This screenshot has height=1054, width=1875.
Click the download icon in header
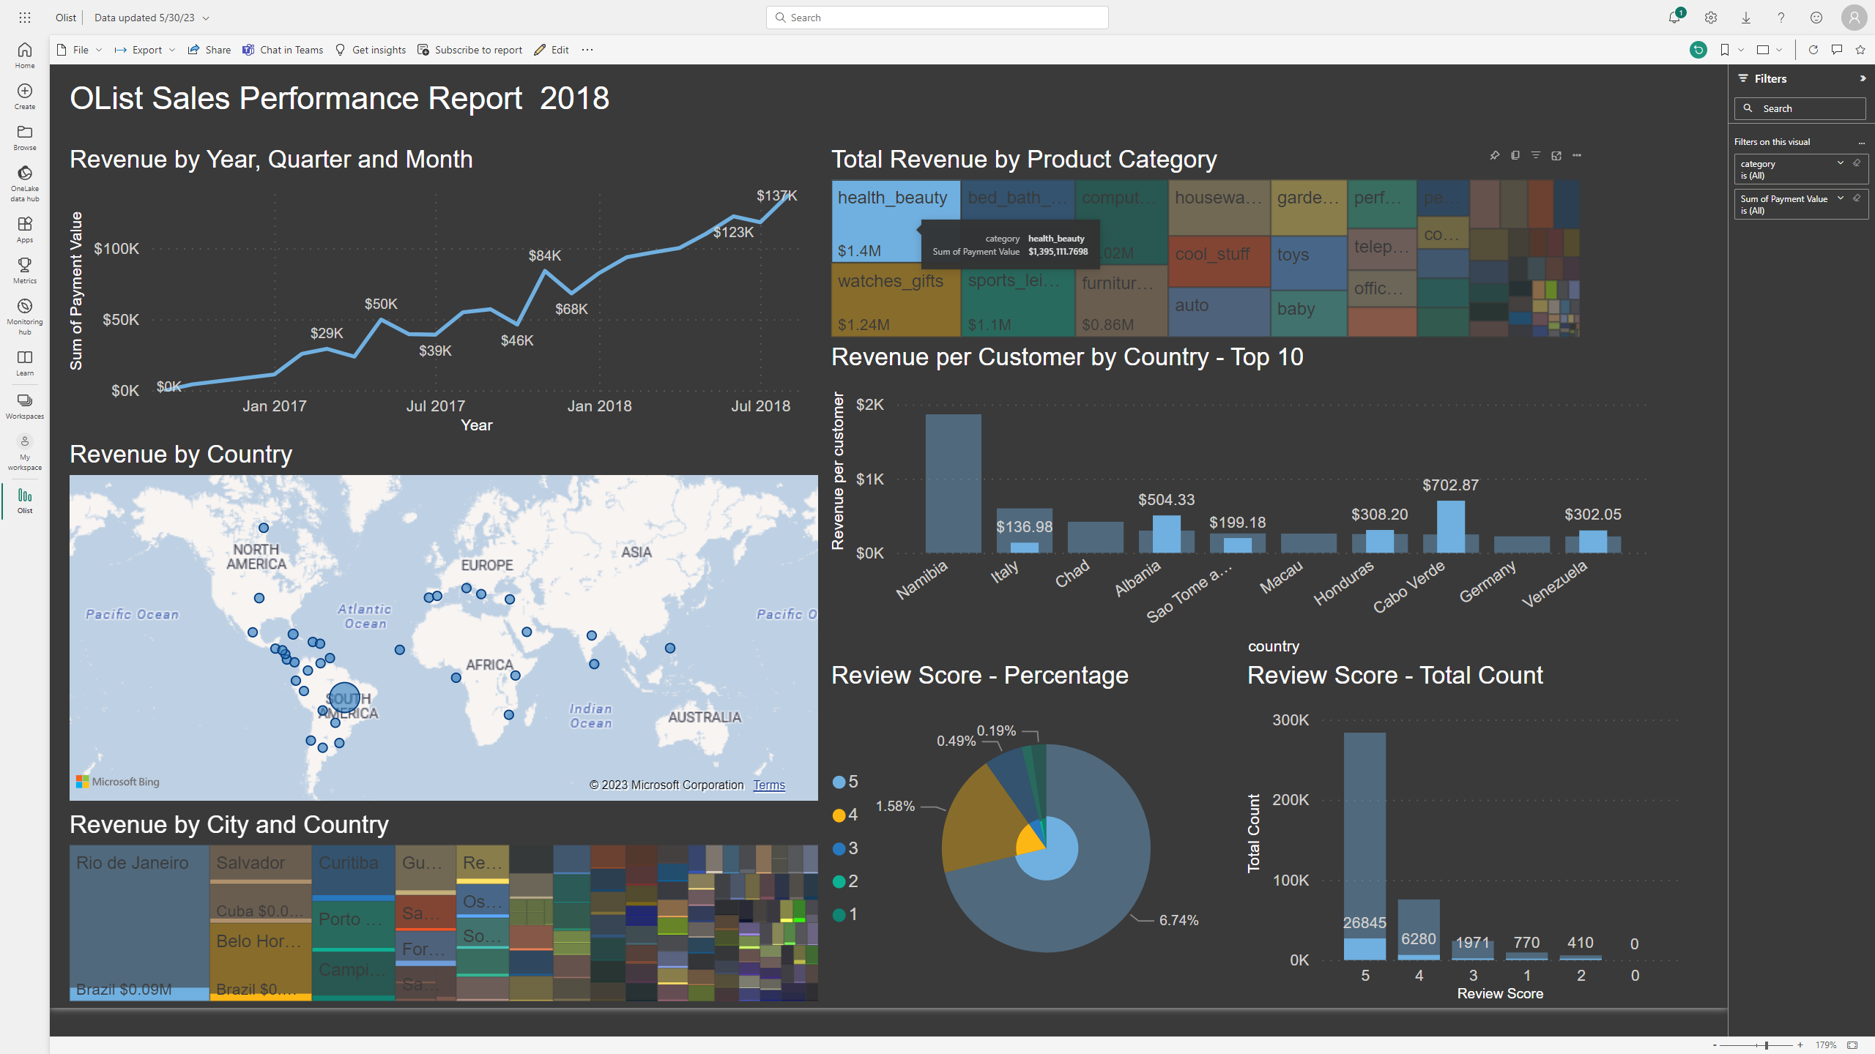coord(1746,18)
